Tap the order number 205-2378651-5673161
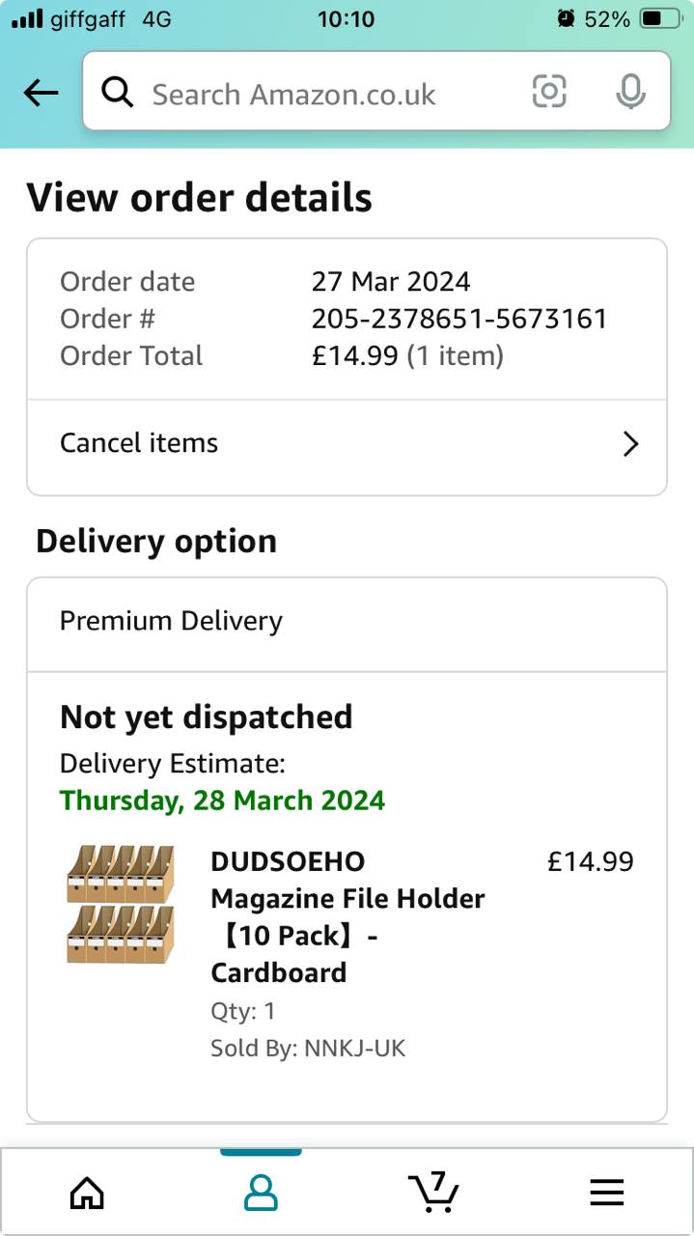The width and height of the screenshot is (694, 1236). point(458,319)
